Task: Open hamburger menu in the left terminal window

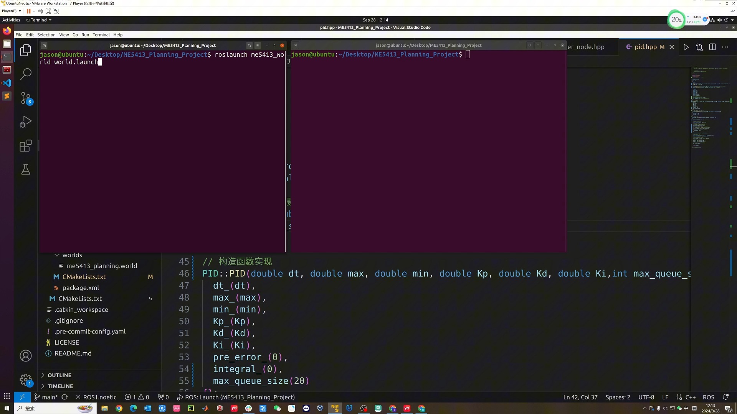Action: pos(258,45)
